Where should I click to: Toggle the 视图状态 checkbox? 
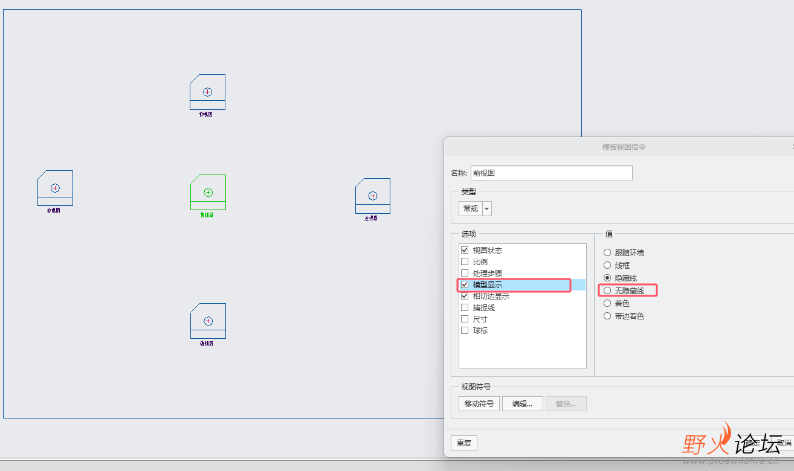coord(465,250)
